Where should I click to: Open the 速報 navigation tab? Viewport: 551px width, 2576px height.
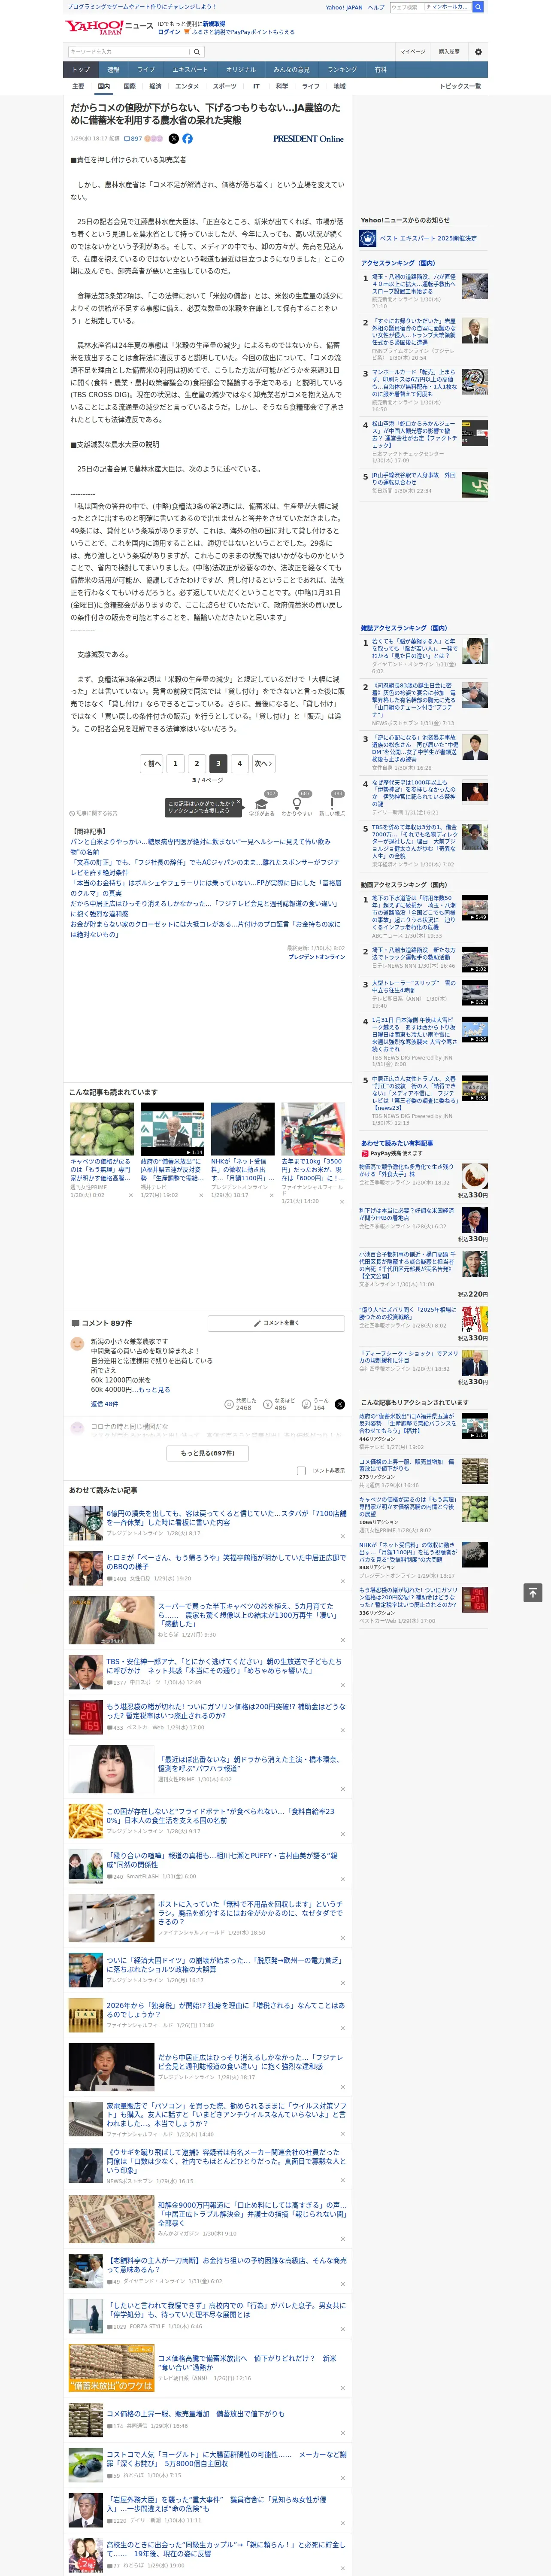point(113,69)
